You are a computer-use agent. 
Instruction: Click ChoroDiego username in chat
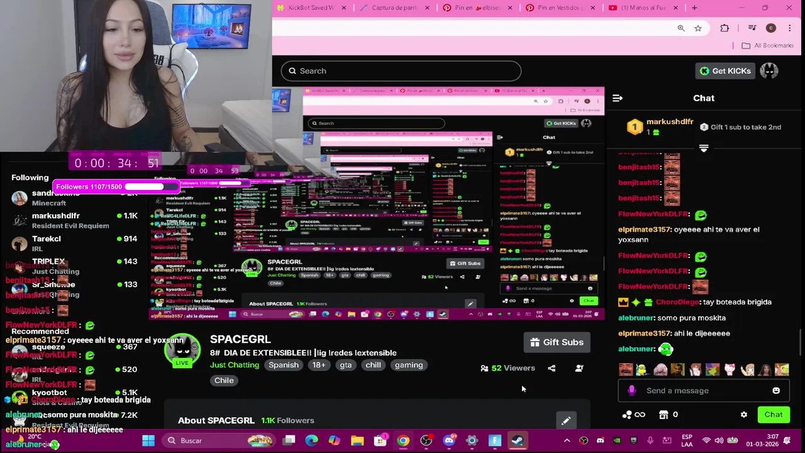(x=678, y=302)
